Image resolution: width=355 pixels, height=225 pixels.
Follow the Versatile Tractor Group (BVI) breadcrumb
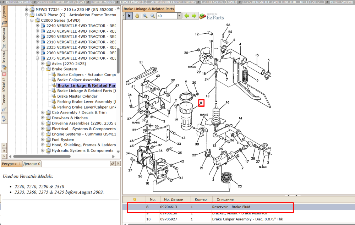pos(61,2)
